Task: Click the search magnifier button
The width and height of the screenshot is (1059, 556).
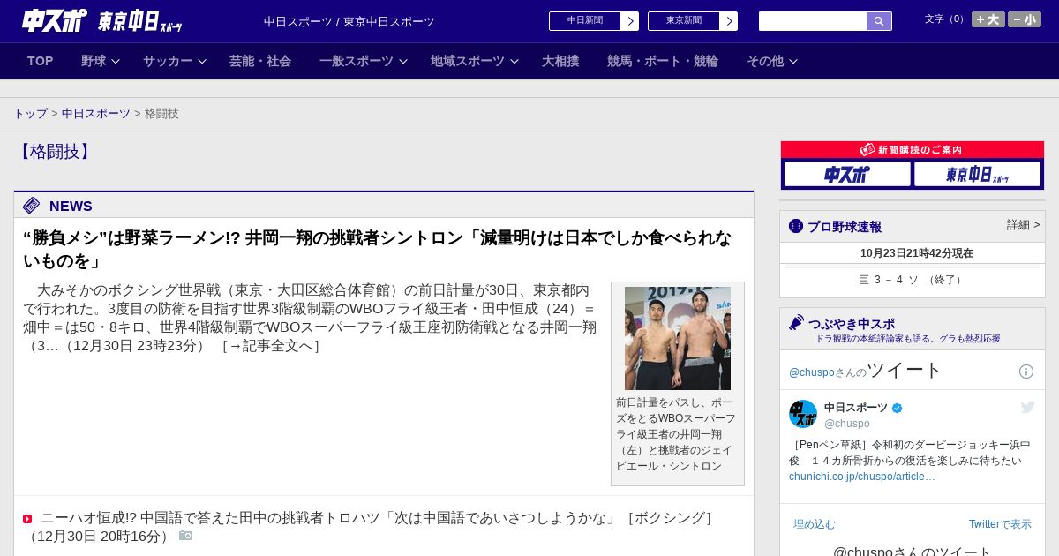Action: [879, 21]
